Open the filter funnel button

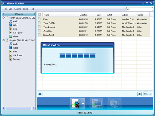139,94
